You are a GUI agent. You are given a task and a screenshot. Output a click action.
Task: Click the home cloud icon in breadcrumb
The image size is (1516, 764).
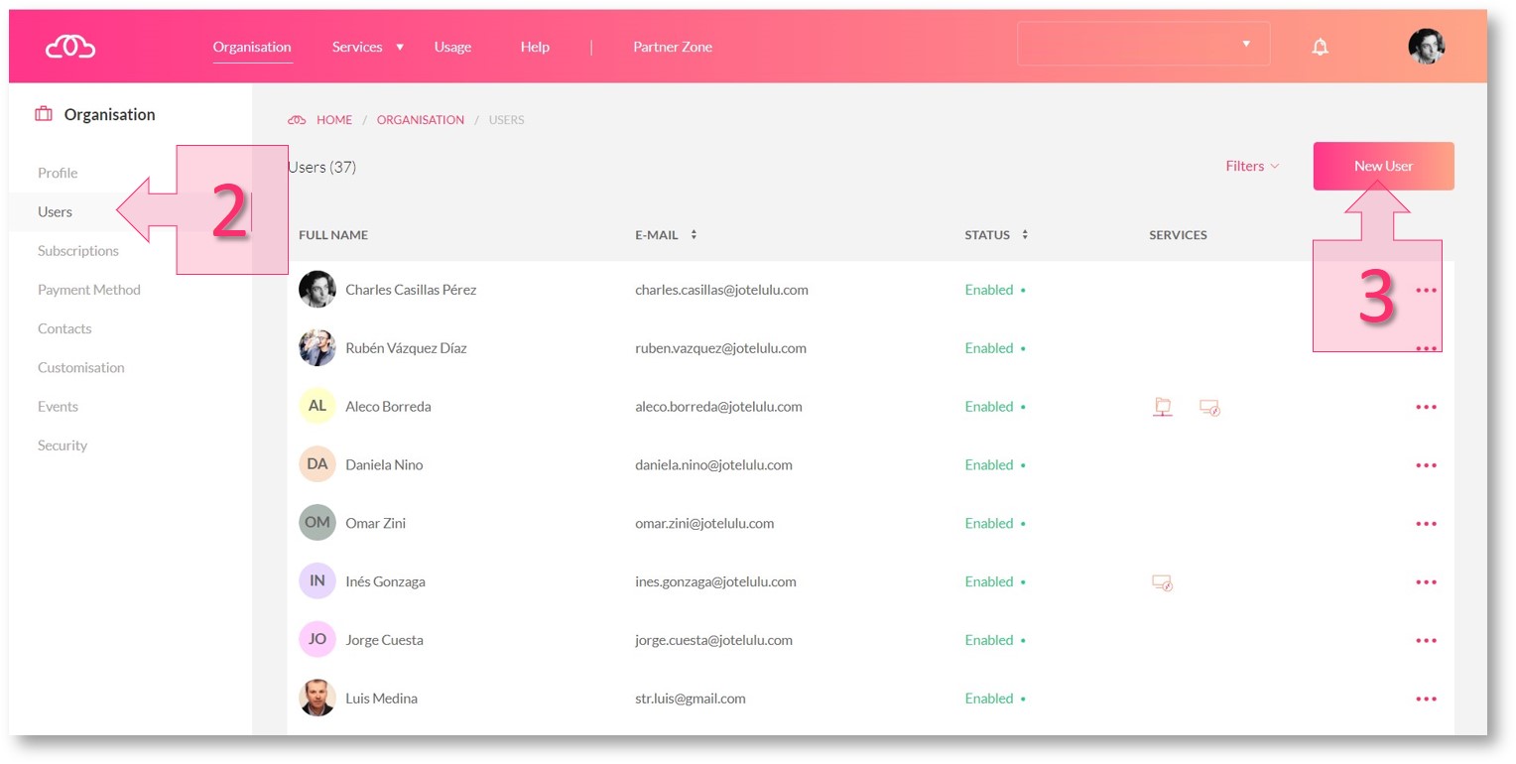(x=297, y=120)
